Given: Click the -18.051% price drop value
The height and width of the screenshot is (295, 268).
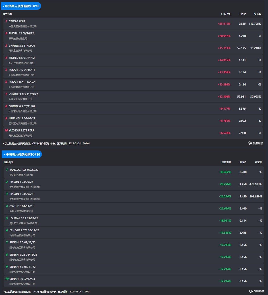Looking at the screenshot, I should coord(225,221).
